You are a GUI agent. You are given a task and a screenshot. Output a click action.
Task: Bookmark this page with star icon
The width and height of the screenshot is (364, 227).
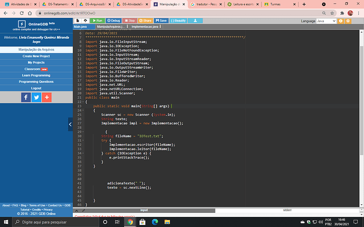pyautogui.click(x=332, y=13)
